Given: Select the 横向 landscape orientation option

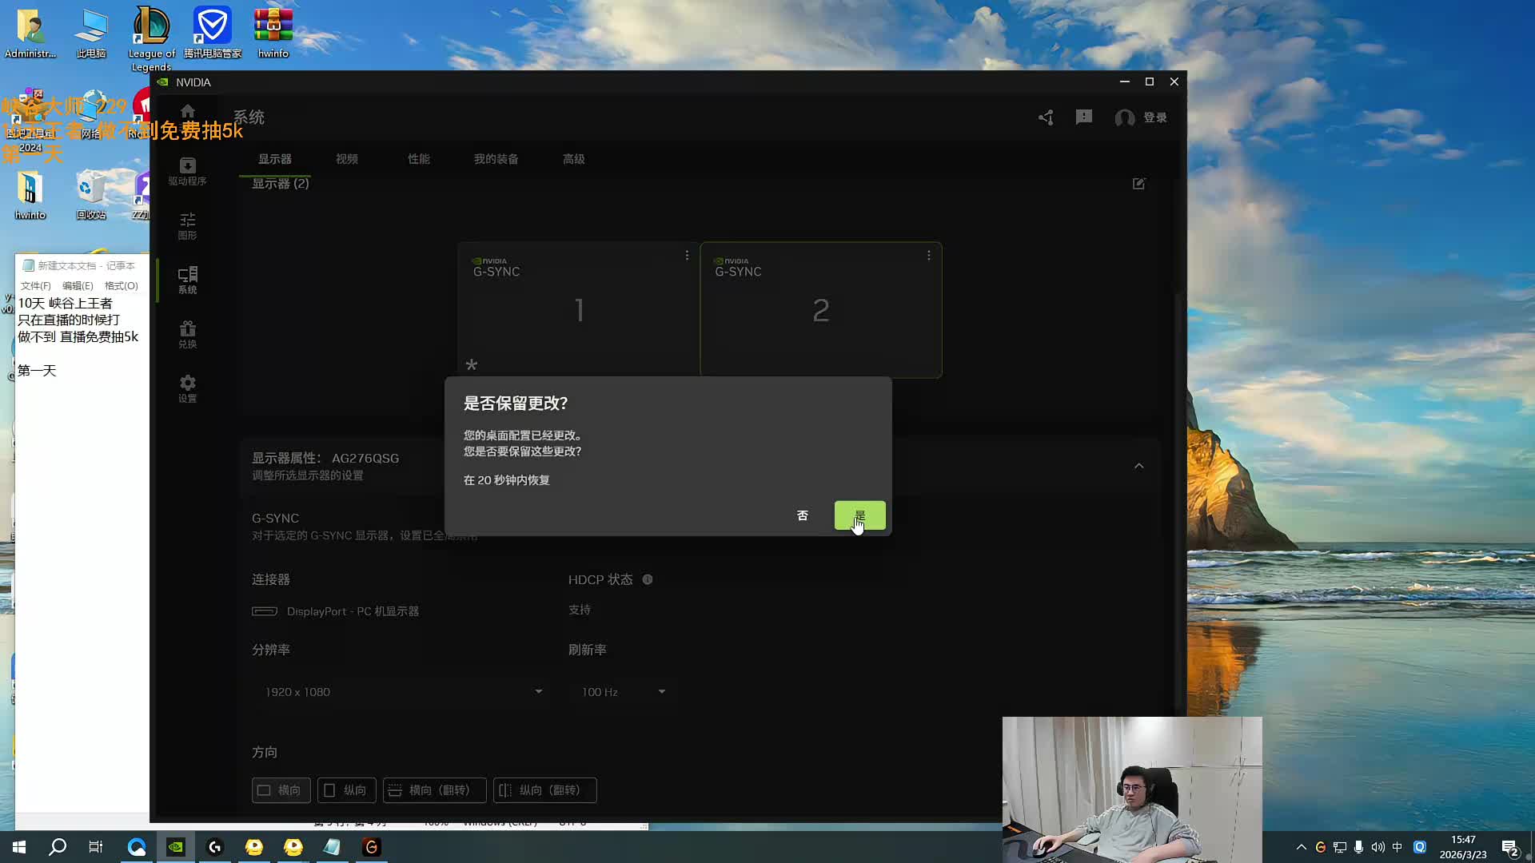Looking at the screenshot, I should [281, 790].
